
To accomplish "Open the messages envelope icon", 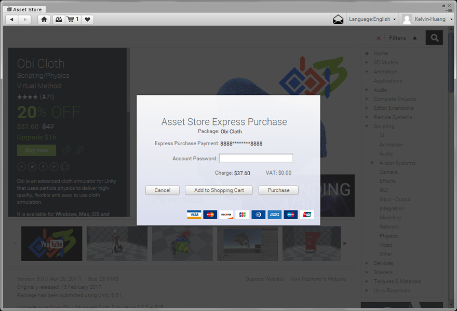I will click(338, 20).
